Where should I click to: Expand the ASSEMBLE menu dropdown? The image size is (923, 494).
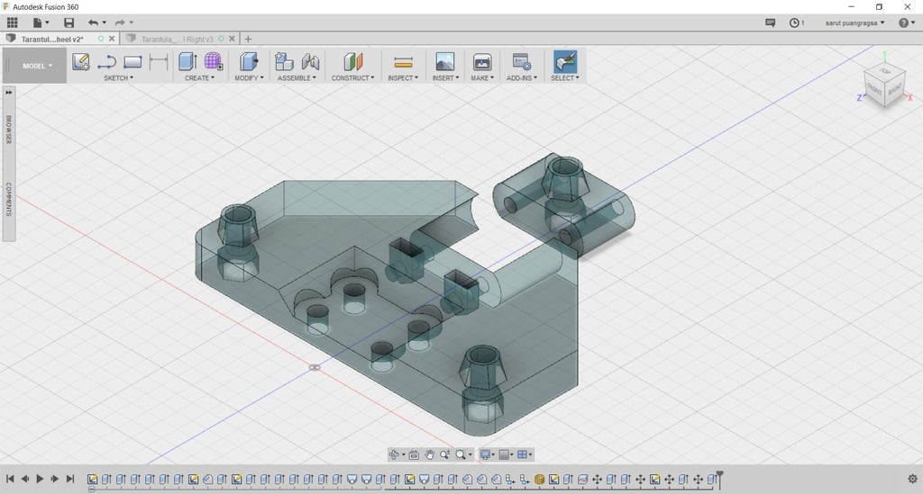coord(297,77)
